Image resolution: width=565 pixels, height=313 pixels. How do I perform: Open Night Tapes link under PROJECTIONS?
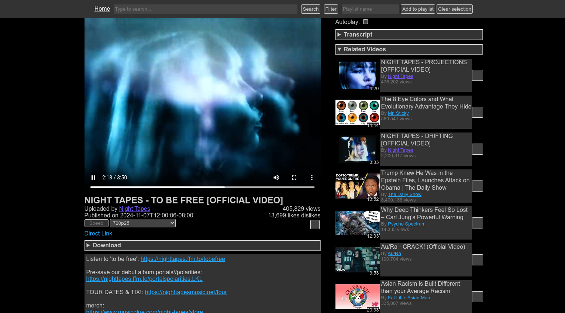pos(400,76)
